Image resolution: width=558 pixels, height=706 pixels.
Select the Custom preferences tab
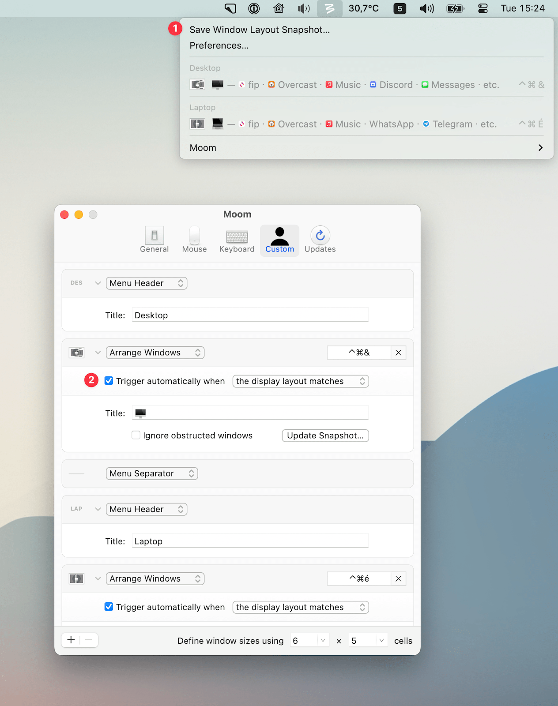279,240
